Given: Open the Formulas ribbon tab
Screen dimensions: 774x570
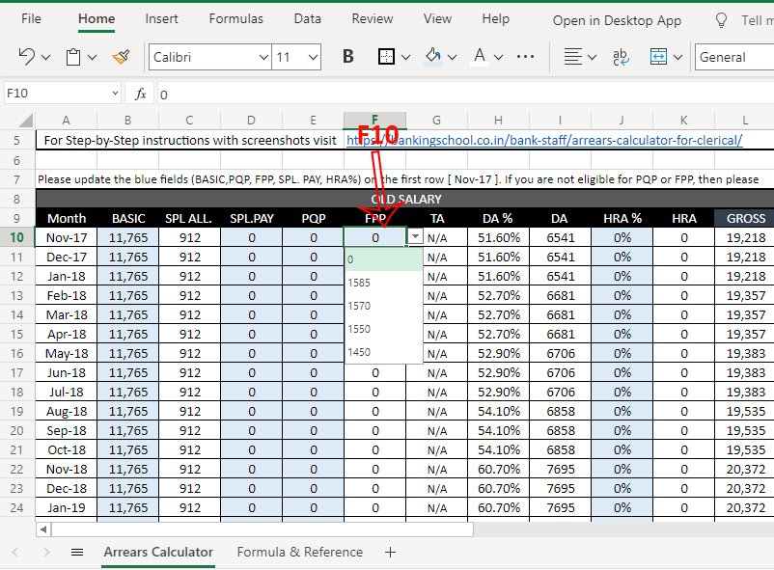Looking at the screenshot, I should click(x=235, y=19).
